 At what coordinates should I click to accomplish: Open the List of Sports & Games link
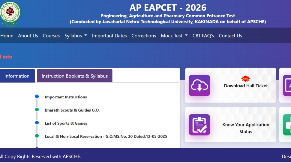(x=66, y=123)
